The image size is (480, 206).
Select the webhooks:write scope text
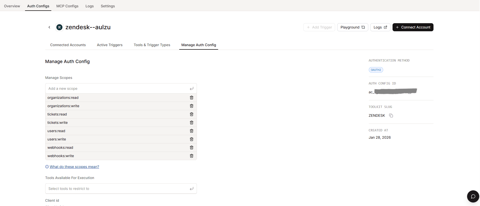pos(61,156)
